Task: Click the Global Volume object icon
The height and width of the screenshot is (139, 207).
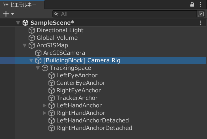Action: point(32,38)
